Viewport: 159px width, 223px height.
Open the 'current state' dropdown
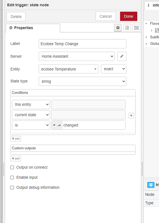click(31, 115)
